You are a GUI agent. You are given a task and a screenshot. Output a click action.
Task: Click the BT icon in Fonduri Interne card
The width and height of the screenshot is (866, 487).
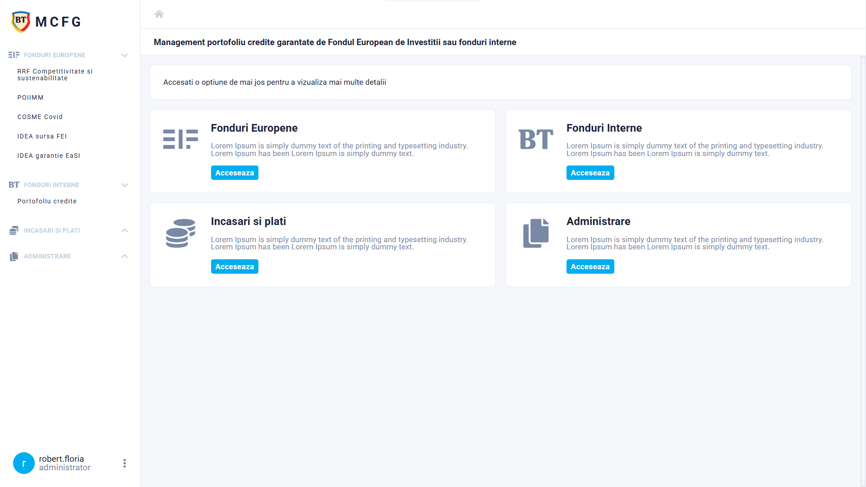click(x=536, y=139)
